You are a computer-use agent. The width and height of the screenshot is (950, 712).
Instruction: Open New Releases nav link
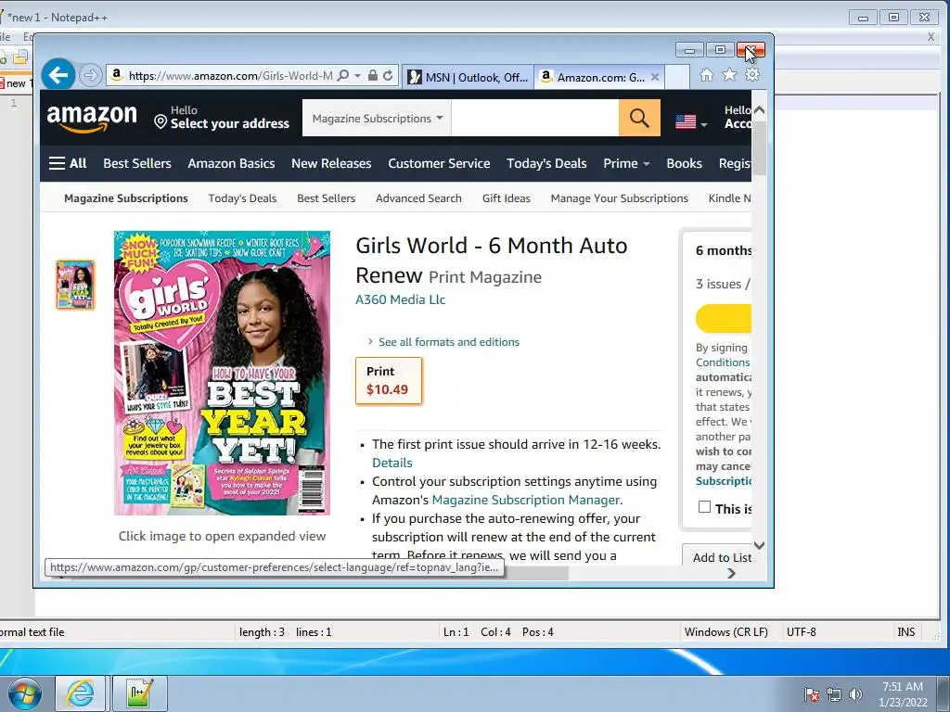(x=331, y=163)
